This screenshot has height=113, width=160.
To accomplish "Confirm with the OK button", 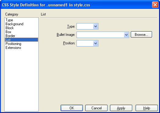I will click(72, 108).
